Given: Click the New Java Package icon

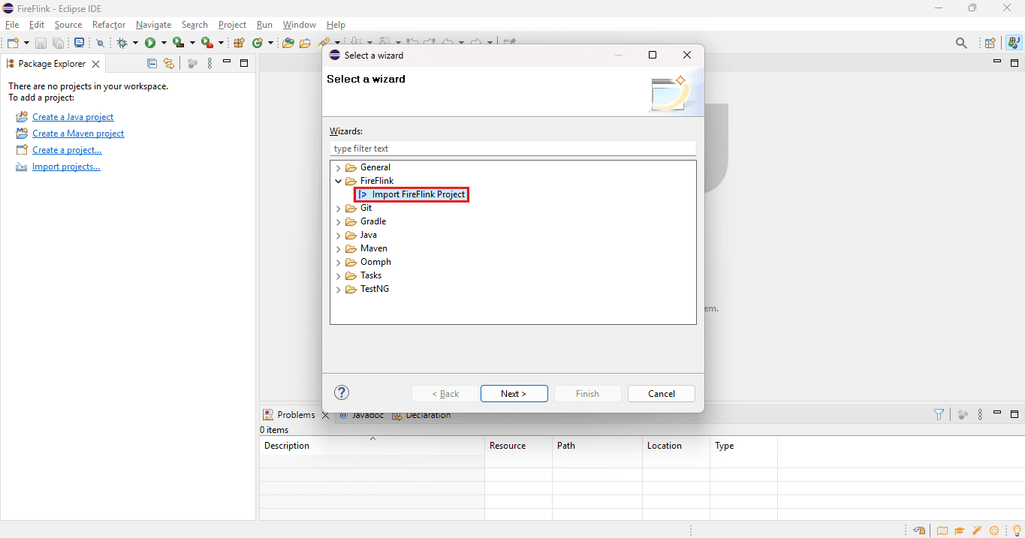Looking at the screenshot, I should point(239,44).
